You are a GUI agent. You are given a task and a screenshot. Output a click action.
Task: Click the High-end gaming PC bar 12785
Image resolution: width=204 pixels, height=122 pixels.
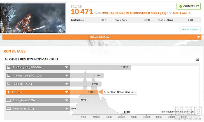click(x=87, y=76)
